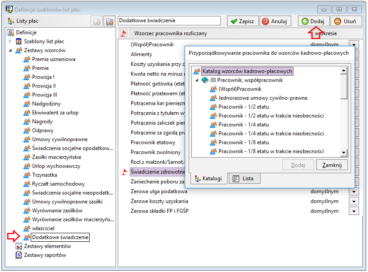
Task: Click the icon beside Ryczałt samochodowy
Action: click(x=27, y=184)
